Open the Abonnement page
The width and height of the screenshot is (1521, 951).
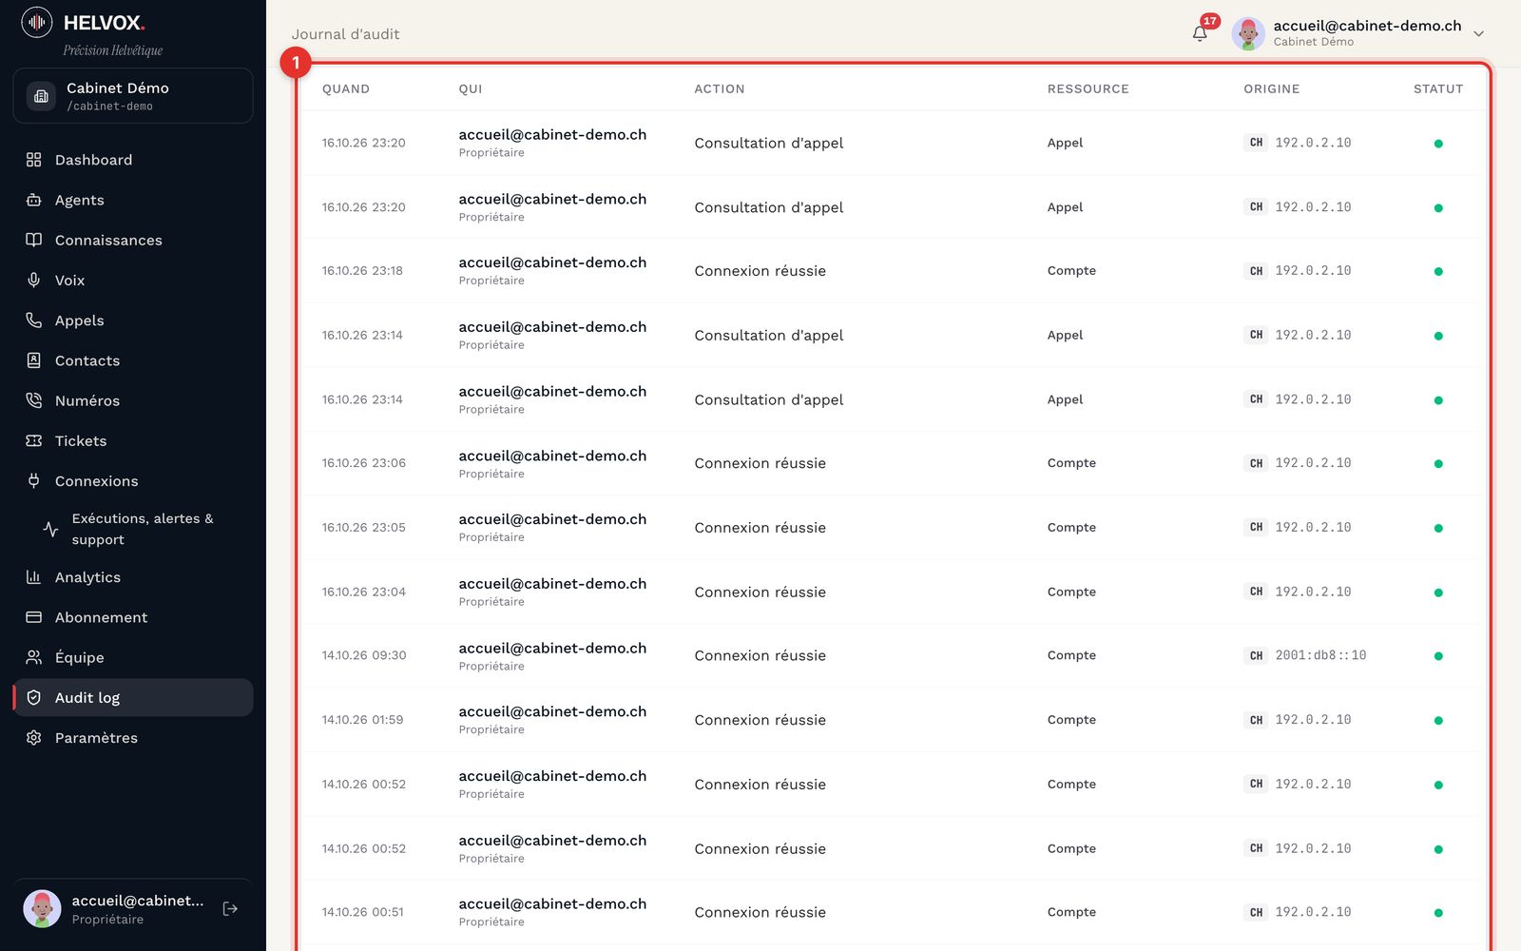(133, 617)
